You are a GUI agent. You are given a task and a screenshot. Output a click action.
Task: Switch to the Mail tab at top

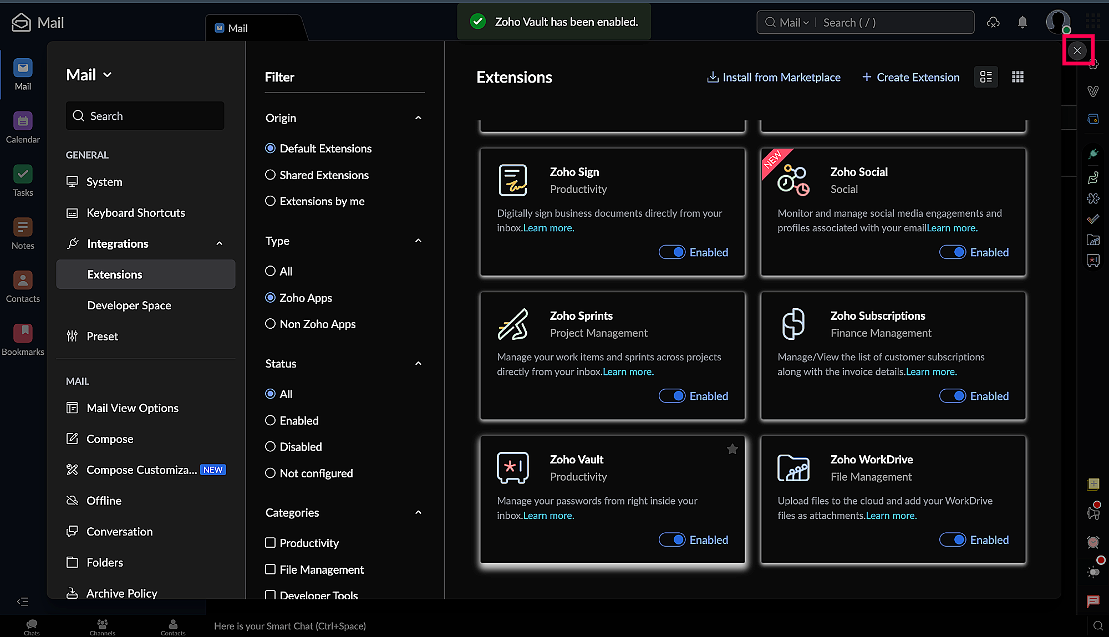click(254, 28)
